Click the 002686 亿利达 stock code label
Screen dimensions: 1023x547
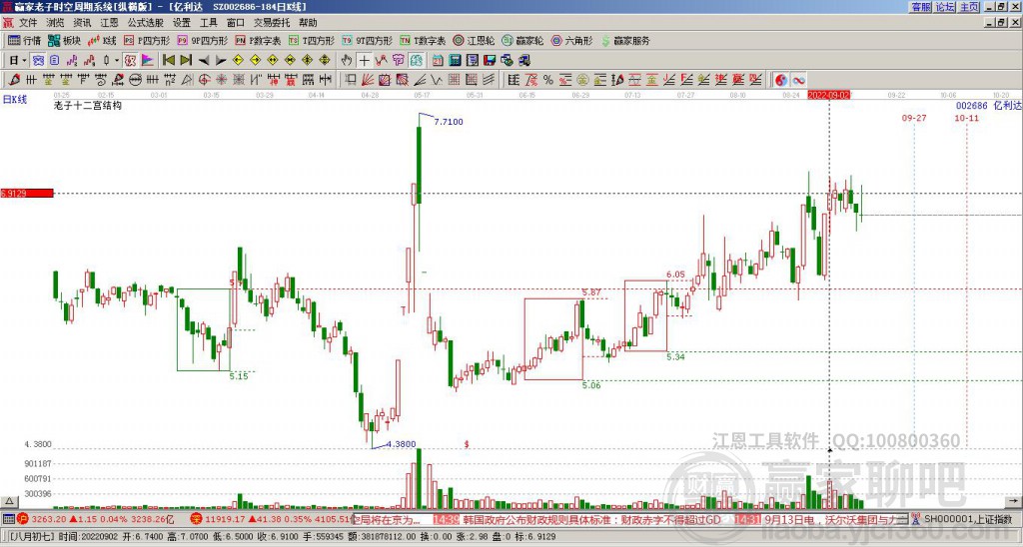pos(988,105)
